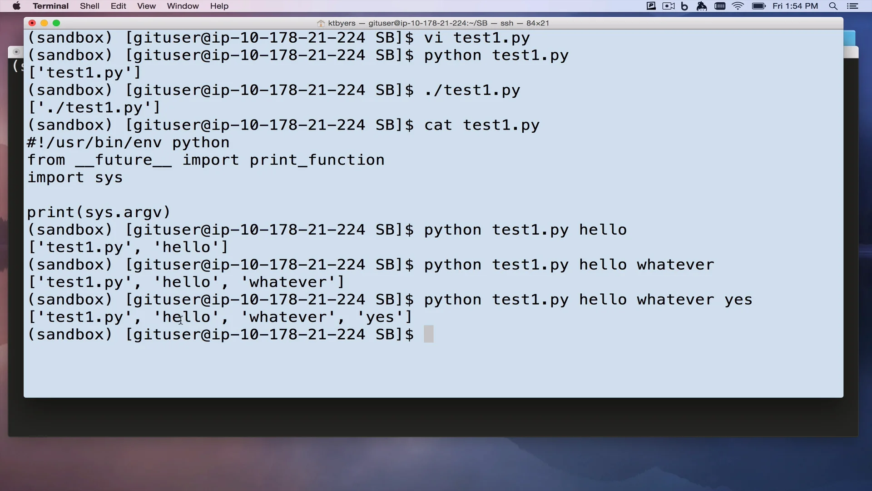Open the Terminal application menu

pos(50,6)
